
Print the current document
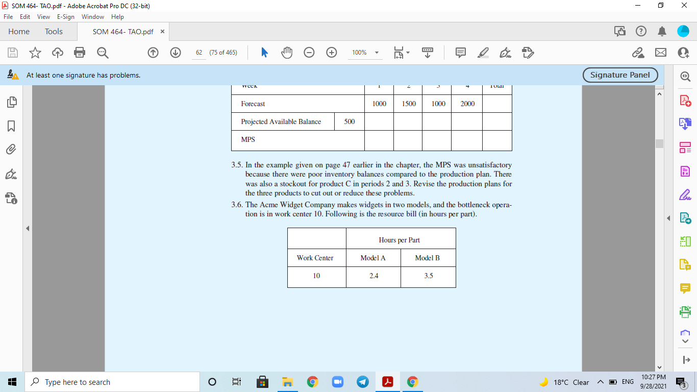(x=79, y=52)
